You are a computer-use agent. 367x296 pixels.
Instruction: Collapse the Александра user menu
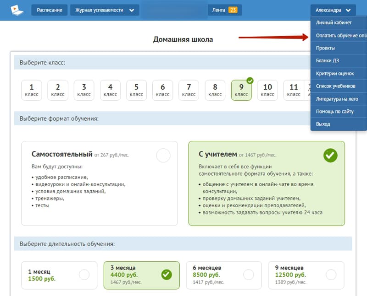(x=333, y=10)
